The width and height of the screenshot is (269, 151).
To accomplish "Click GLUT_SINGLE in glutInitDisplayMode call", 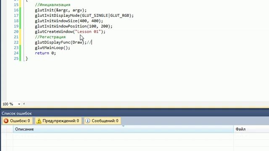I will pos(95,16).
